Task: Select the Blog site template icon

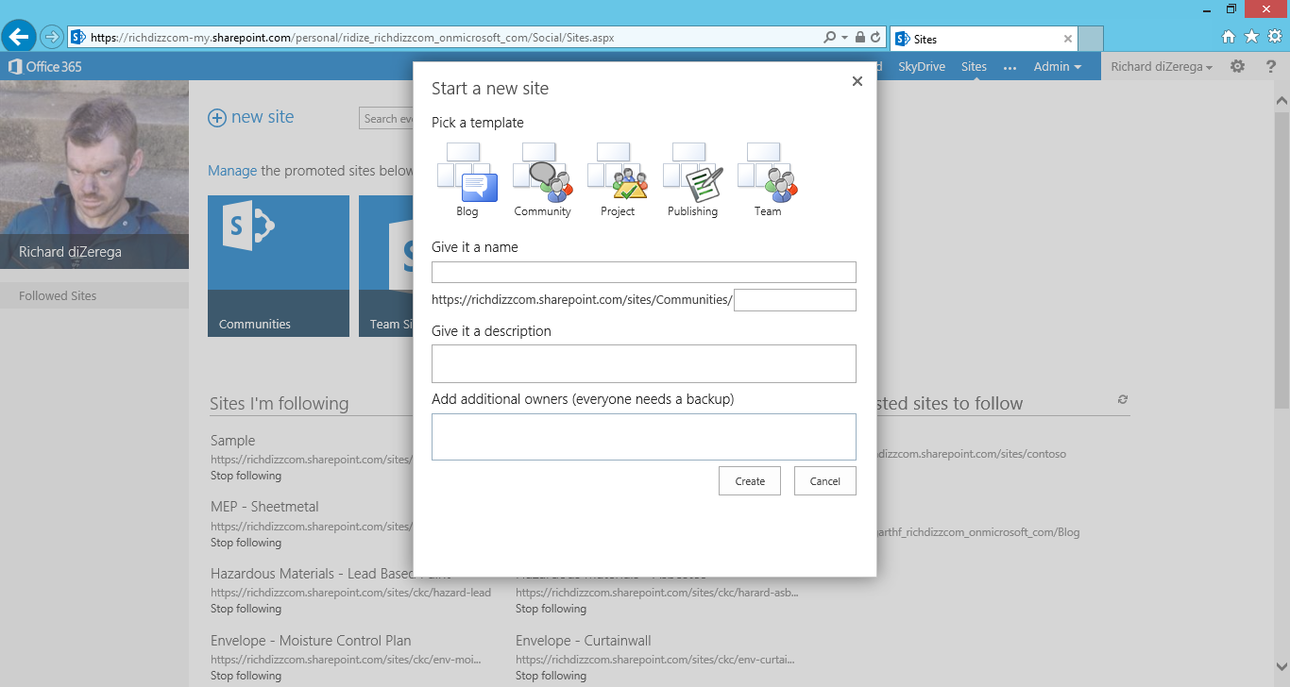Action: 467,174
